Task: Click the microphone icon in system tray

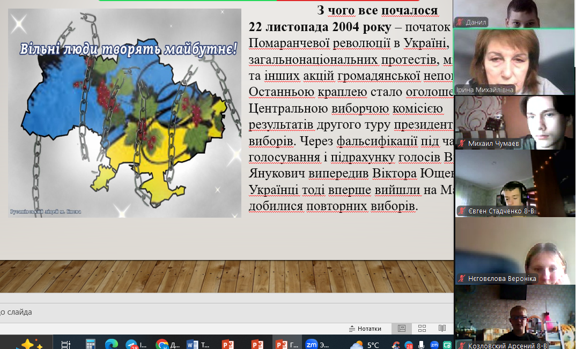Action: pyautogui.click(x=422, y=344)
